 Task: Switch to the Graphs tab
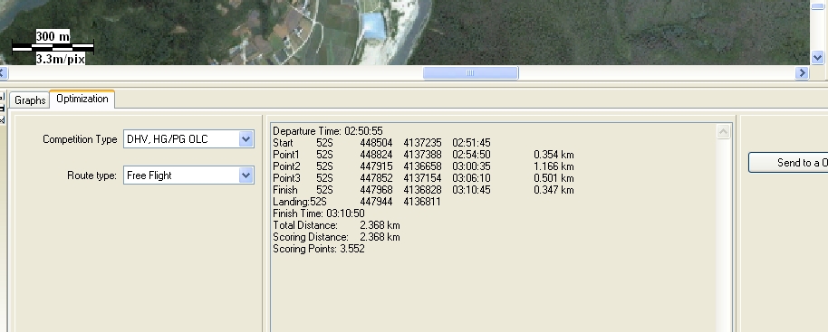pyautogui.click(x=30, y=100)
